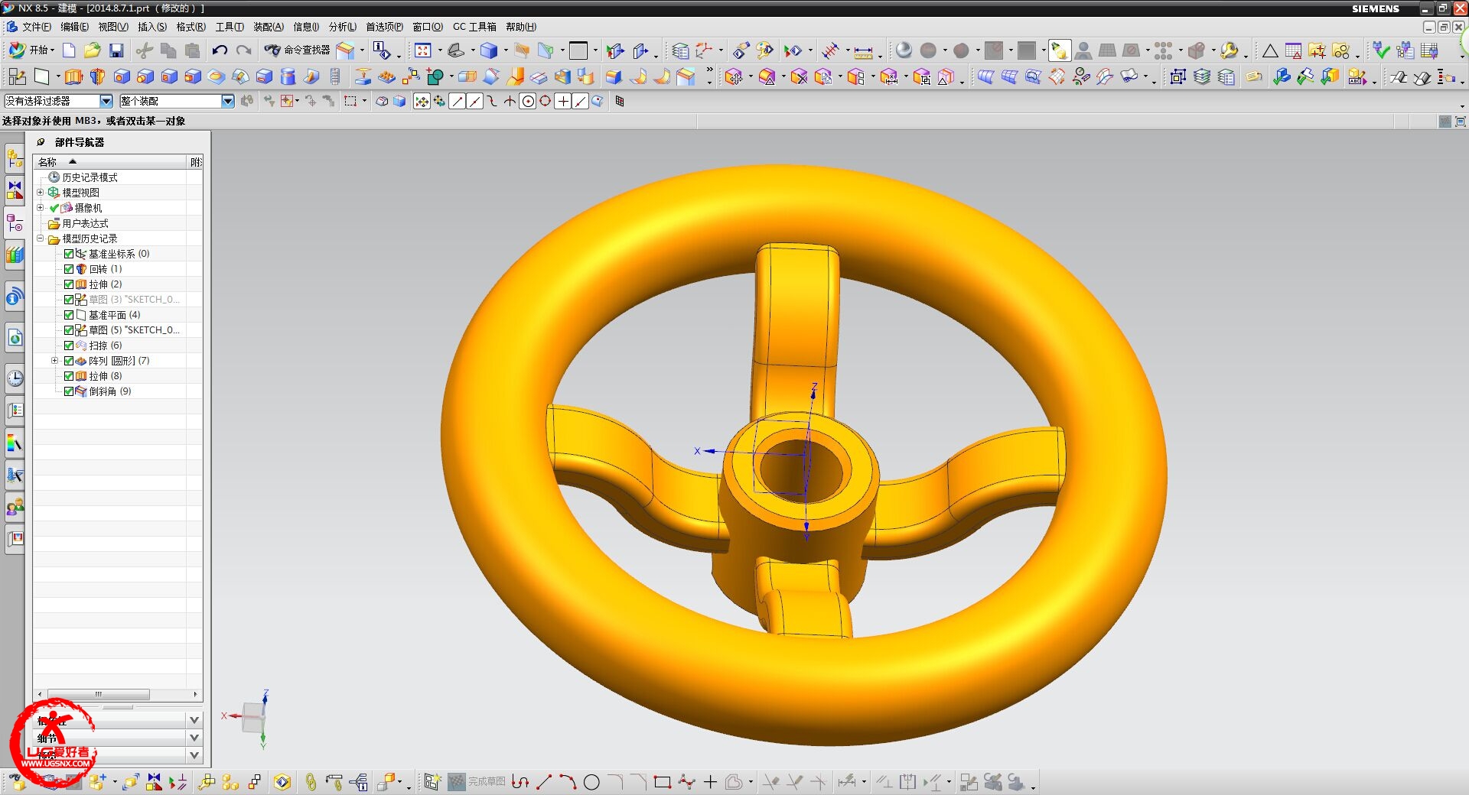Click the History clock sidebar icon
The width and height of the screenshot is (1469, 795).
tap(15, 378)
